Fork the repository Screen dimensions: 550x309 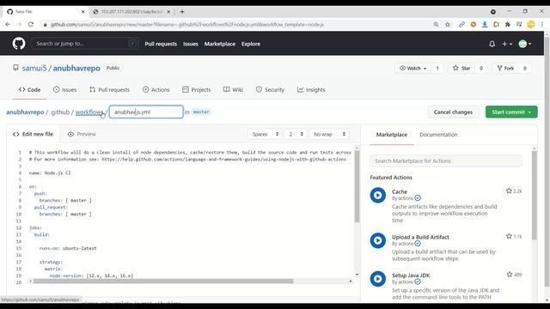(x=505, y=68)
